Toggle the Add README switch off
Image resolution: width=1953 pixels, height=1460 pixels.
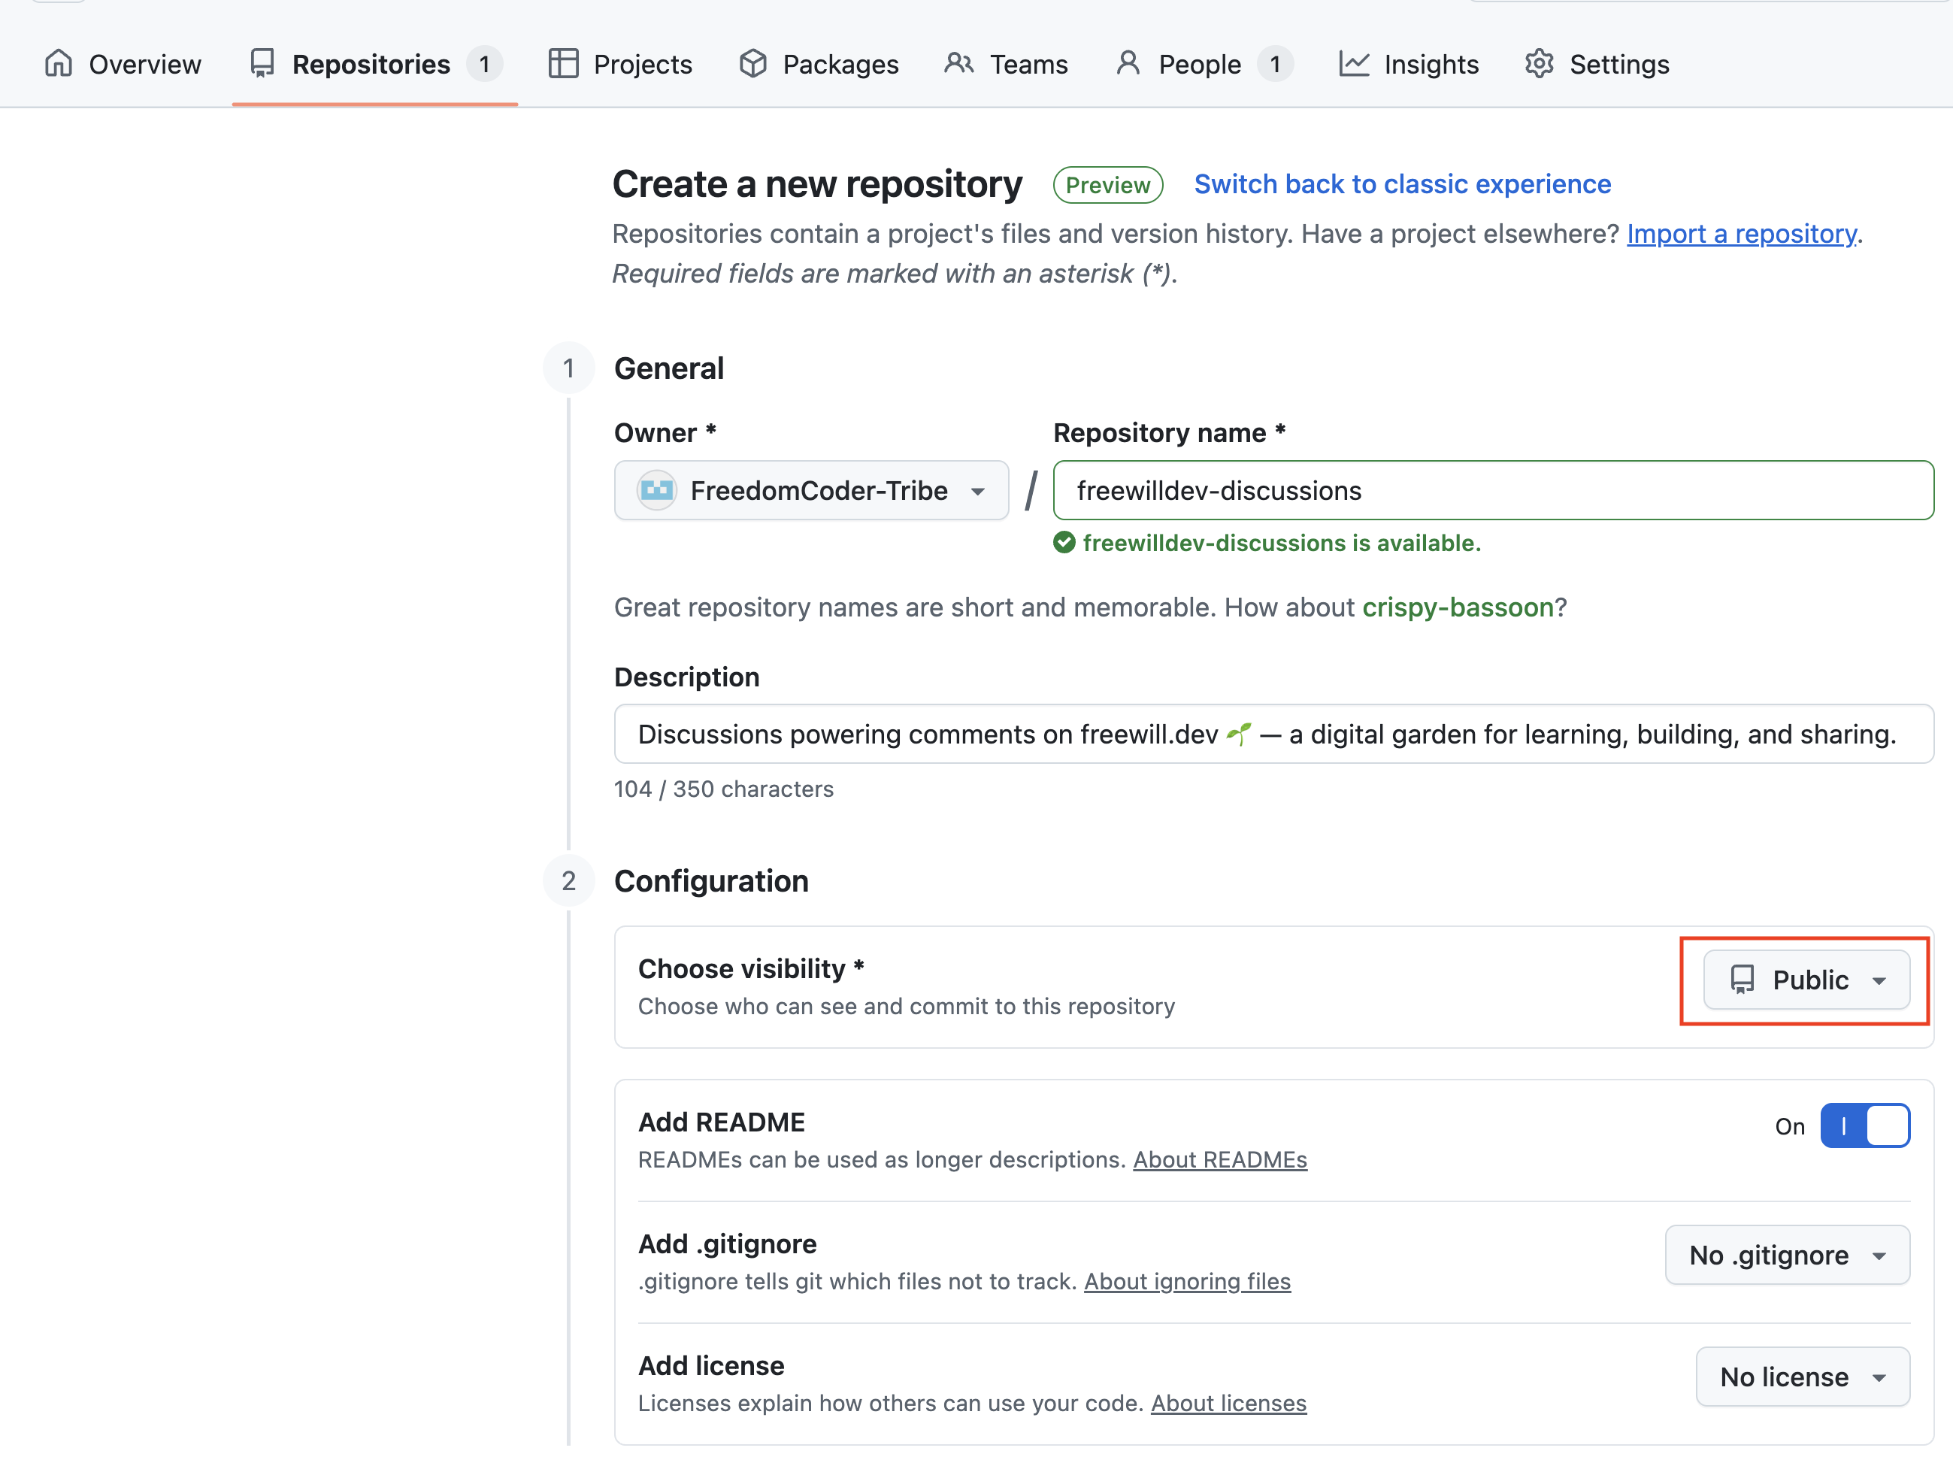coord(1864,1125)
